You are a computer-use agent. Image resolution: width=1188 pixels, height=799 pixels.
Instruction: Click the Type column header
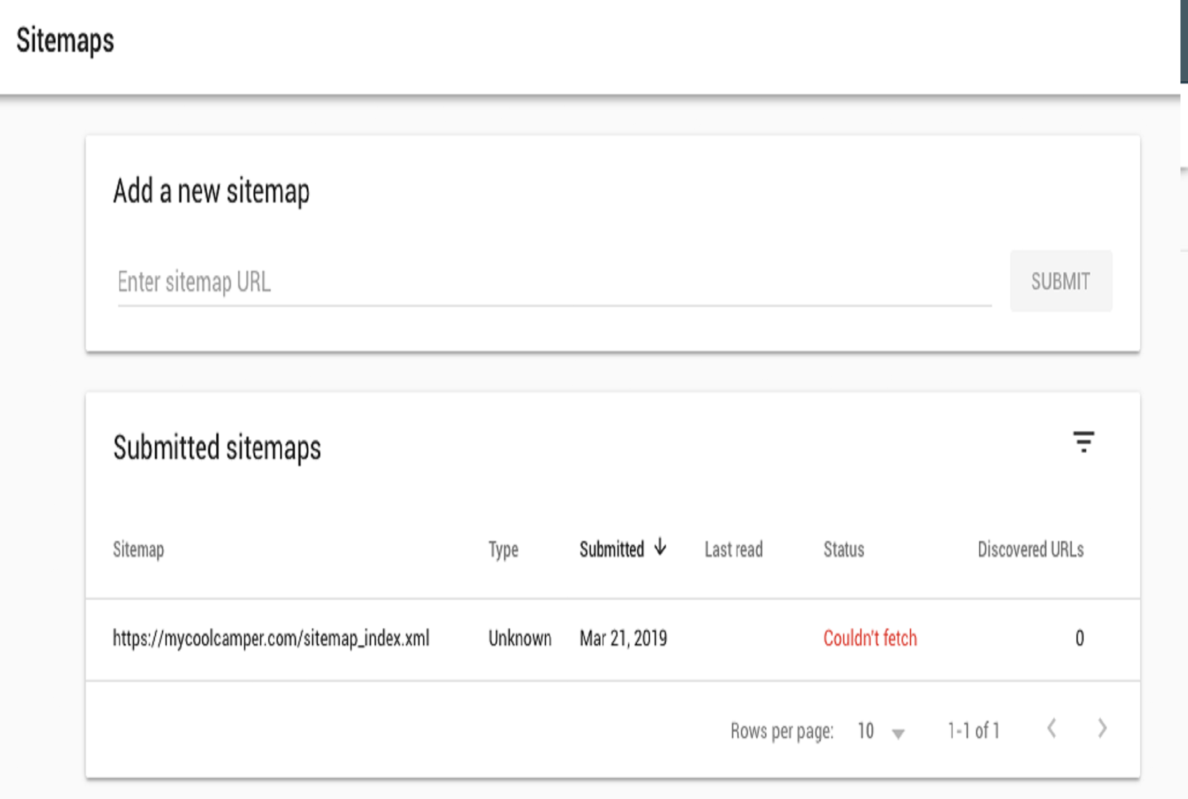[503, 550]
